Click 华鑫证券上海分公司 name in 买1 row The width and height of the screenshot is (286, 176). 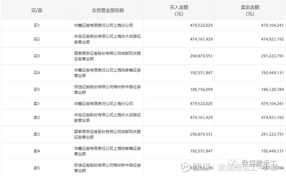103,25
